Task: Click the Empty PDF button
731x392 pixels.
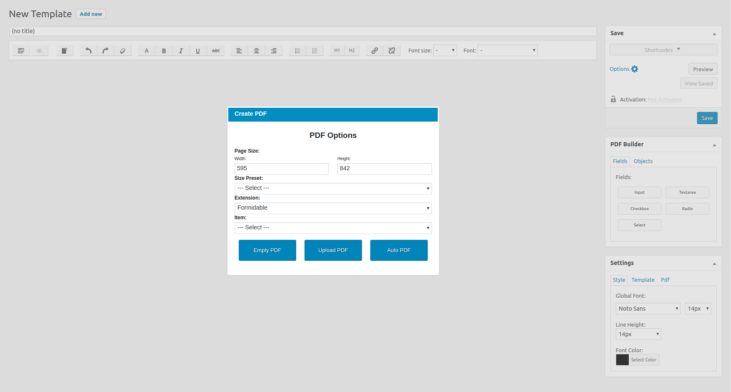Action: click(267, 250)
